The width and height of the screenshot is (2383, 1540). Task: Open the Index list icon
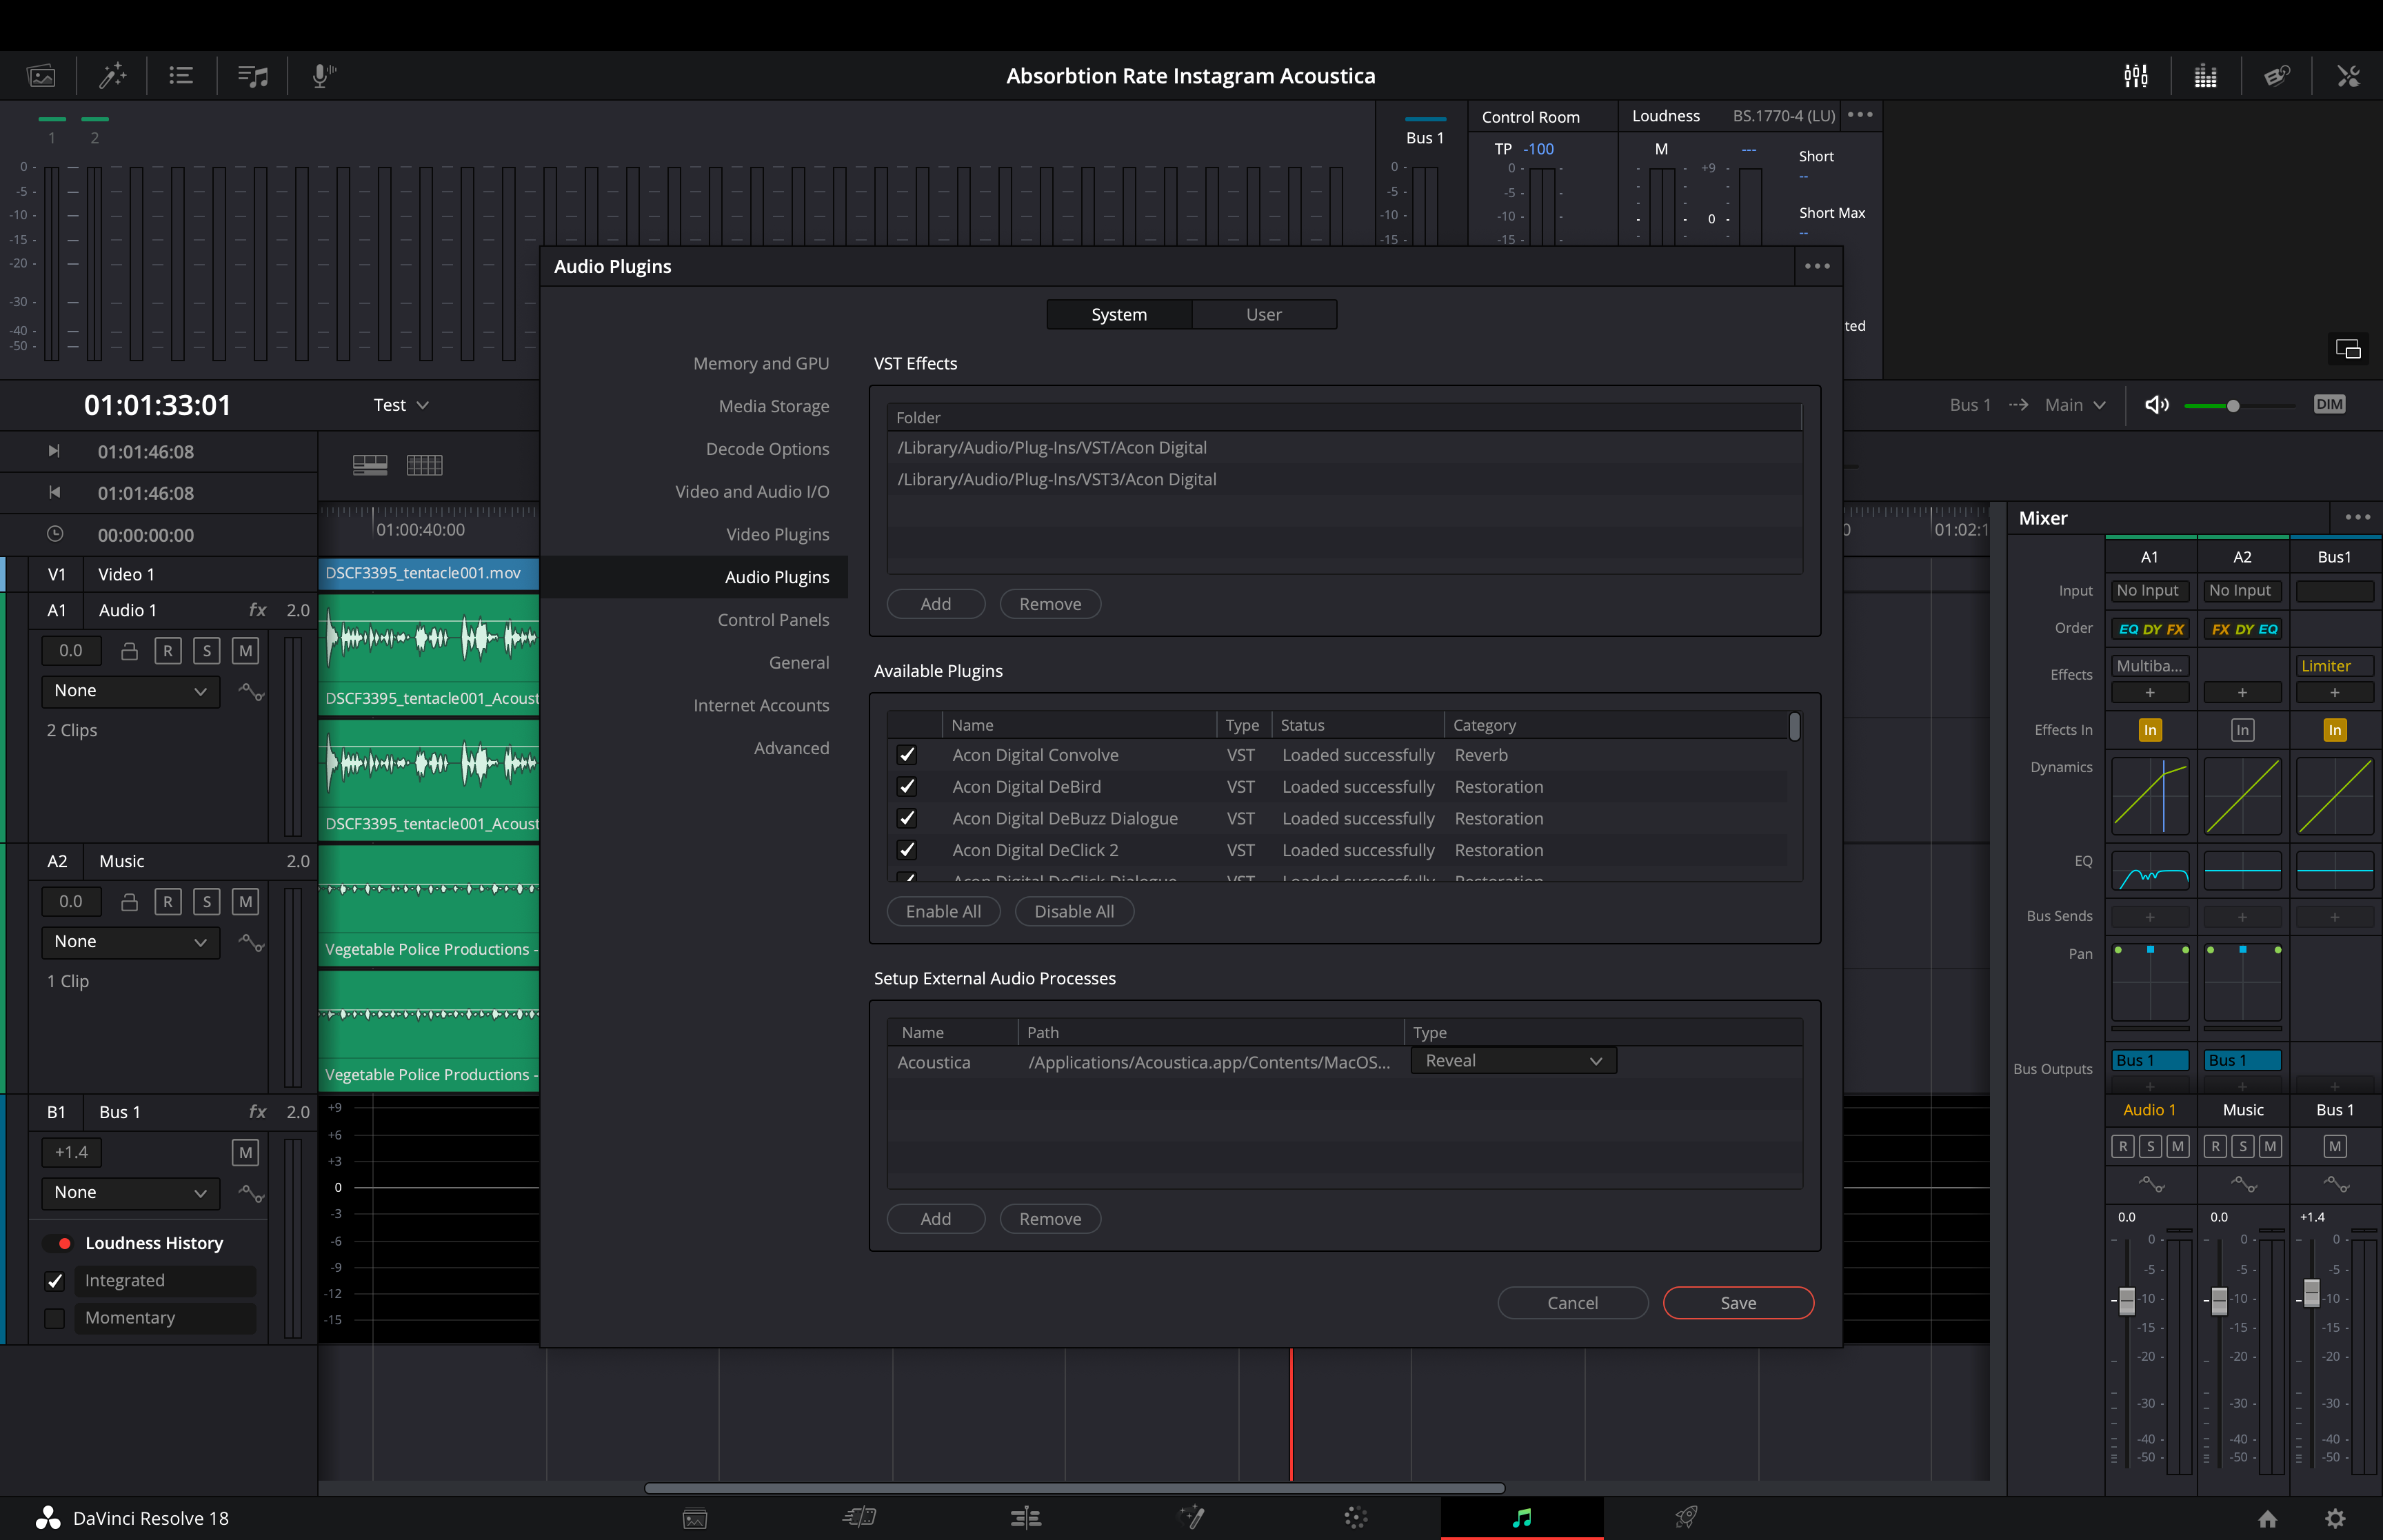click(181, 76)
